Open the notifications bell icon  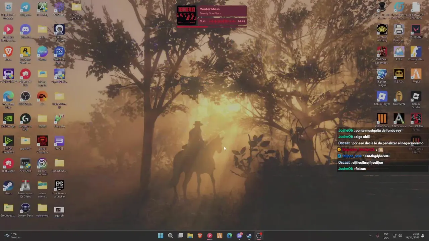click(x=423, y=236)
